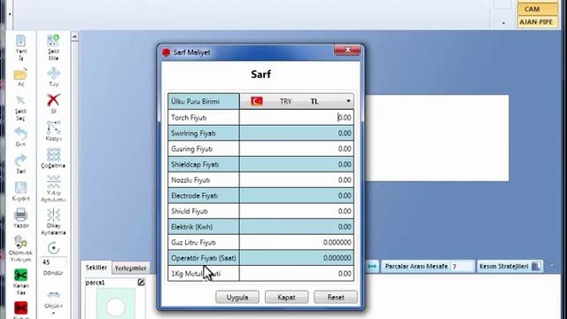The width and height of the screenshot is (567, 319).
Task: Switch to the Yerleşimler tab
Action: pos(130,268)
